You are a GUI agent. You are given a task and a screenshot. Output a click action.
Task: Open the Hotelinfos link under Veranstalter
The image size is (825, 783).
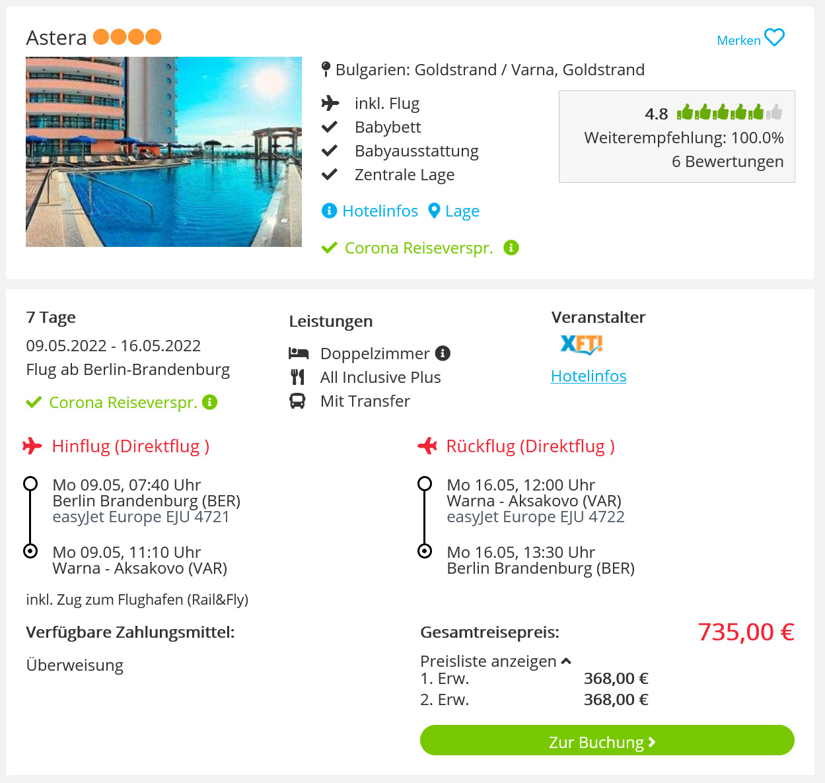[589, 376]
